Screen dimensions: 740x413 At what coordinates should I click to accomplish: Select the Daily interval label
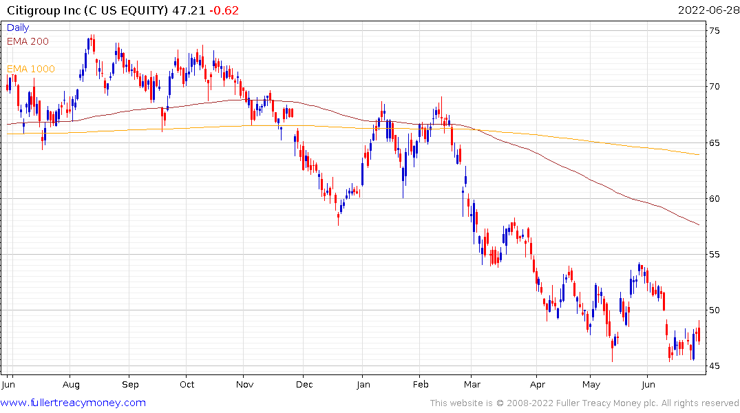pyautogui.click(x=18, y=28)
